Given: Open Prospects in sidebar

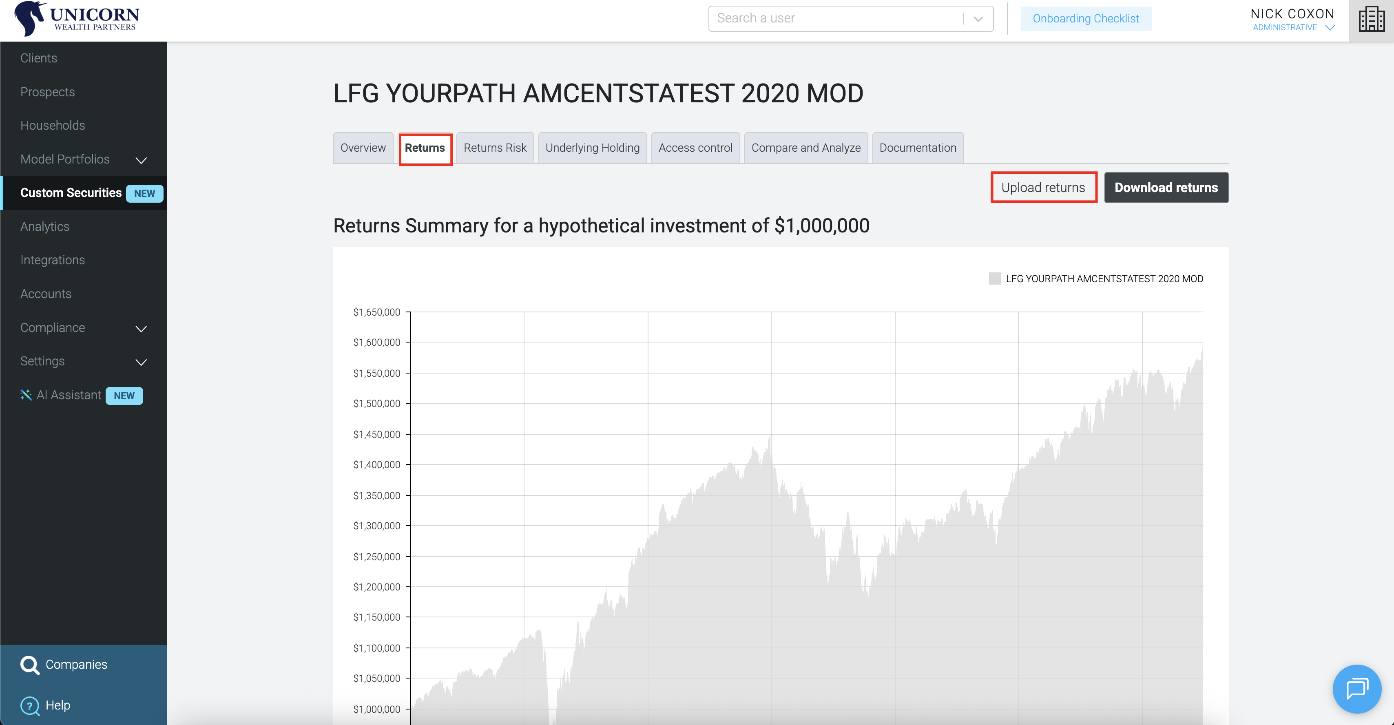Looking at the screenshot, I should click(48, 92).
